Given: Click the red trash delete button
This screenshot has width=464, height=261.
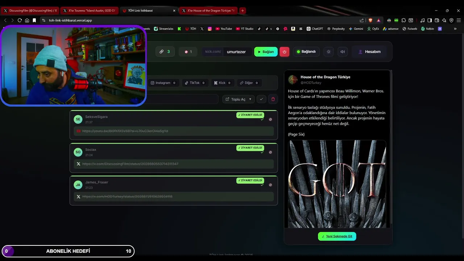Looking at the screenshot, I should coord(273,99).
